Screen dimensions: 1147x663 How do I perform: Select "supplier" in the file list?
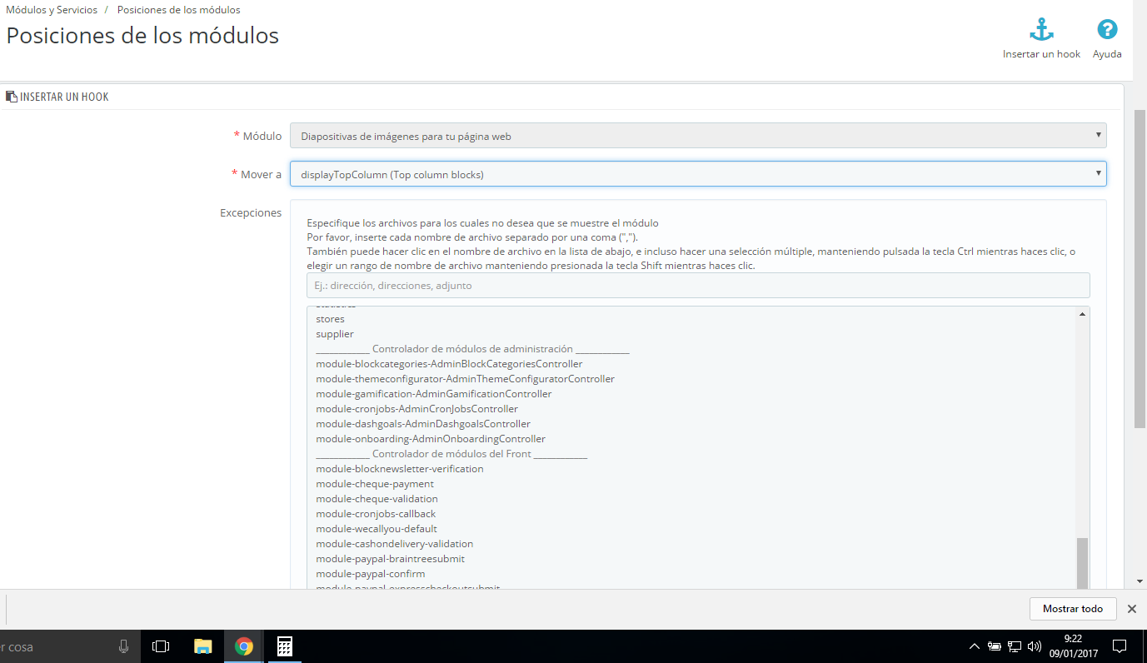[335, 334]
